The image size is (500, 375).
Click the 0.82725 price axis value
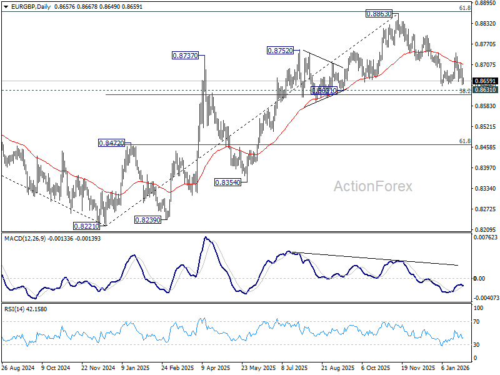[x=486, y=209]
